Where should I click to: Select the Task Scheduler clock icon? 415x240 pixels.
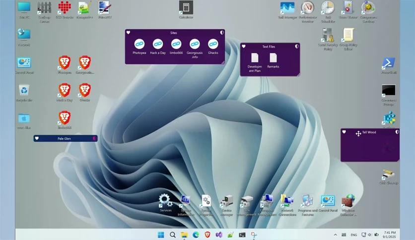[328, 12]
